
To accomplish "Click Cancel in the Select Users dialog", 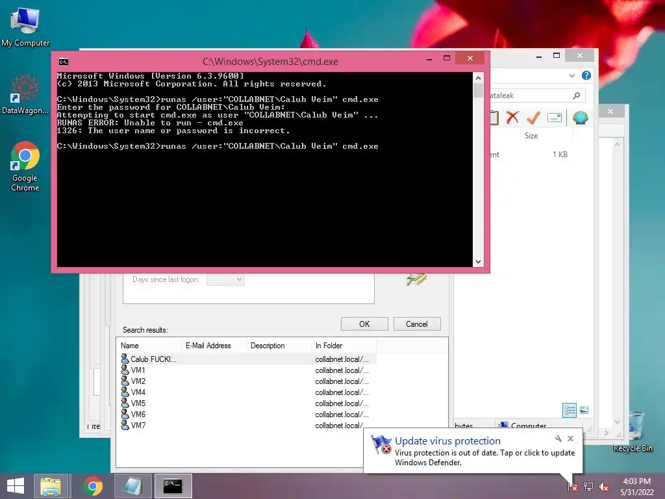I will pyautogui.click(x=417, y=324).
